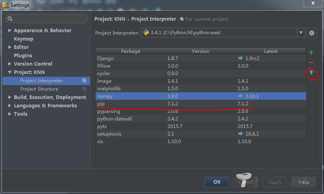Screen dimensions: 324x194
Task: Expand Appearance & Behavior section
Action: tap(10, 31)
